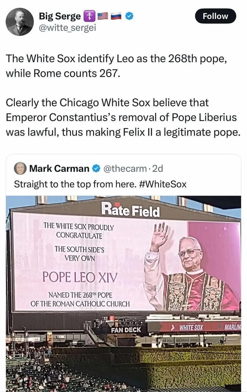The image size is (247, 392).
Task: Open the Mark Carman name link
Action: [59, 169]
